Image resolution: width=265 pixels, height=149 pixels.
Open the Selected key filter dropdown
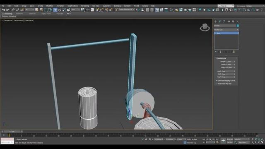(x=242, y=139)
